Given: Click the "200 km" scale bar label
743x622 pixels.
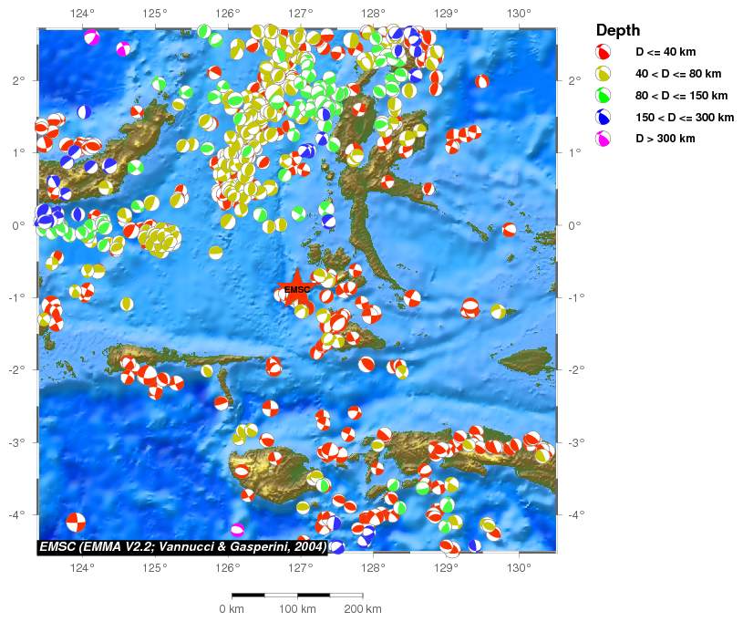Looking at the screenshot, I should point(362,608).
